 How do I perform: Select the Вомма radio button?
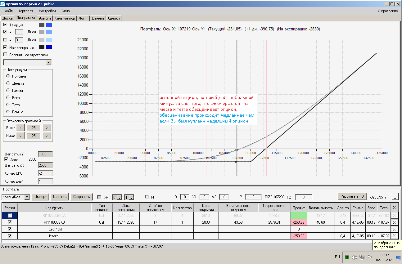click(8, 112)
